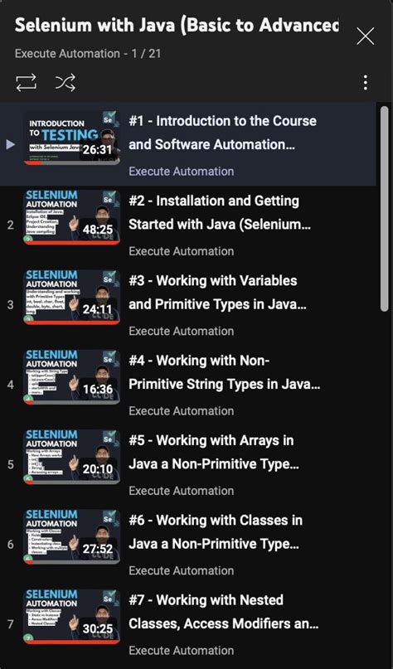Viewport: 393px width, 669px height.
Task: Click Execute Automation - 1 / 21 subtitle
Action: click(x=88, y=54)
